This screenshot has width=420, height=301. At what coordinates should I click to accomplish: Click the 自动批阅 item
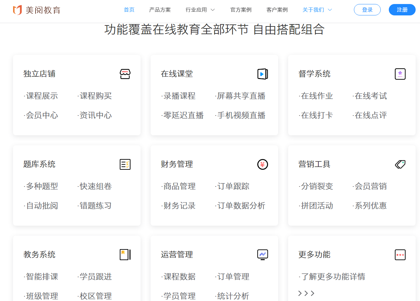tap(41, 206)
